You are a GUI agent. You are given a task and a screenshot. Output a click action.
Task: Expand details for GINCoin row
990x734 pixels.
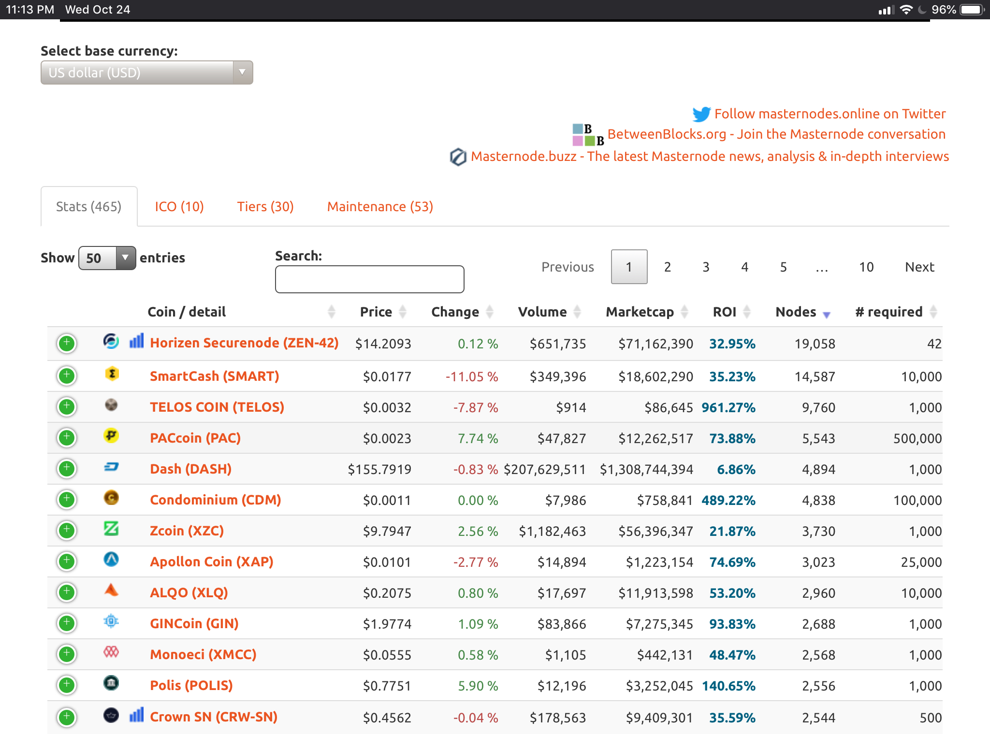pyautogui.click(x=67, y=623)
